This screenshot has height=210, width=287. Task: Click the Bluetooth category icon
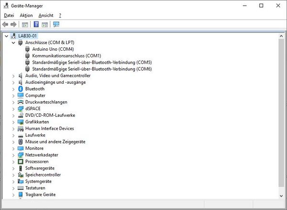tap(21, 89)
